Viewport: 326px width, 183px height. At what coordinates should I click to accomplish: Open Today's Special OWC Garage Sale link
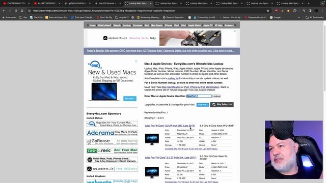(160, 51)
